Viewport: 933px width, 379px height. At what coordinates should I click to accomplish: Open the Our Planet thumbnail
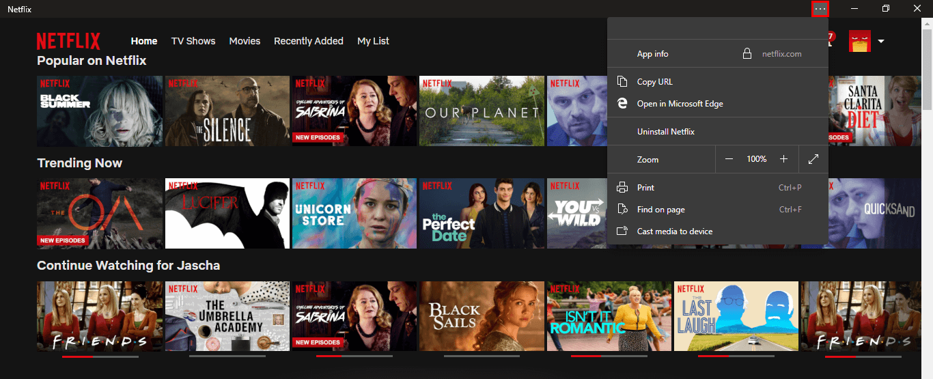coord(482,111)
